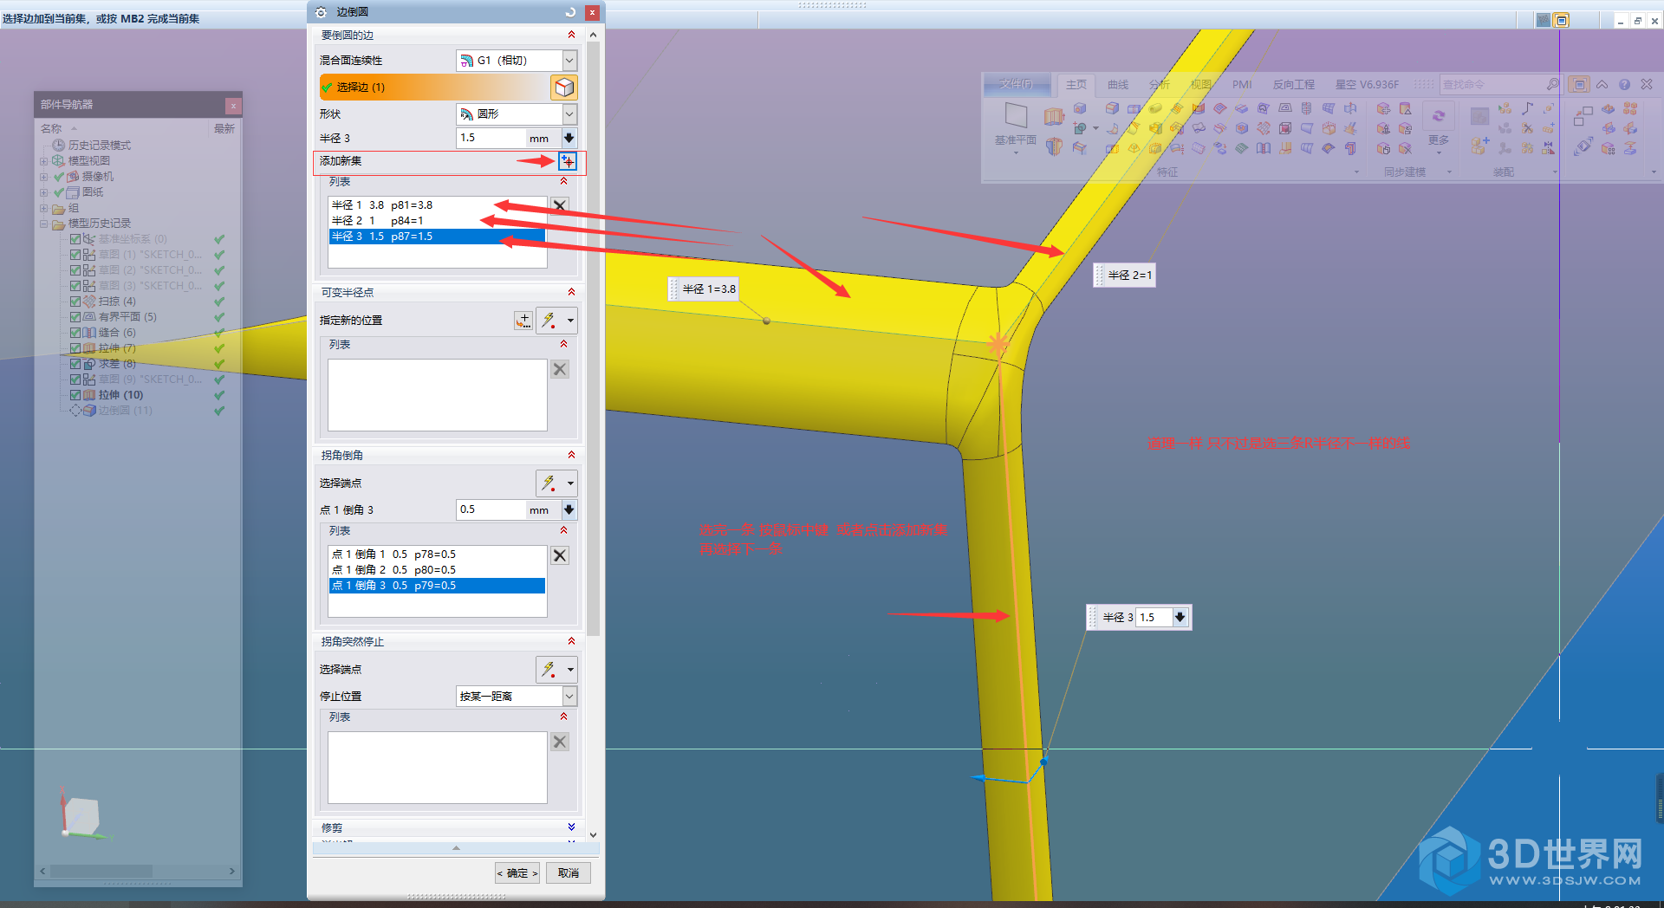1664x908 pixels.
Task: Click endpoint select icon under 拐角突然停止
Action: [x=549, y=669]
